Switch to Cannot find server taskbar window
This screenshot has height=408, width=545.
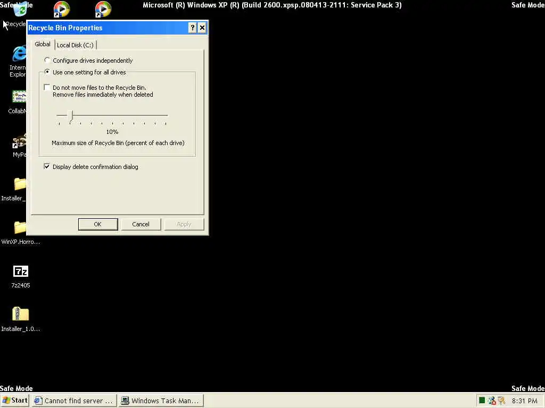[x=73, y=401]
